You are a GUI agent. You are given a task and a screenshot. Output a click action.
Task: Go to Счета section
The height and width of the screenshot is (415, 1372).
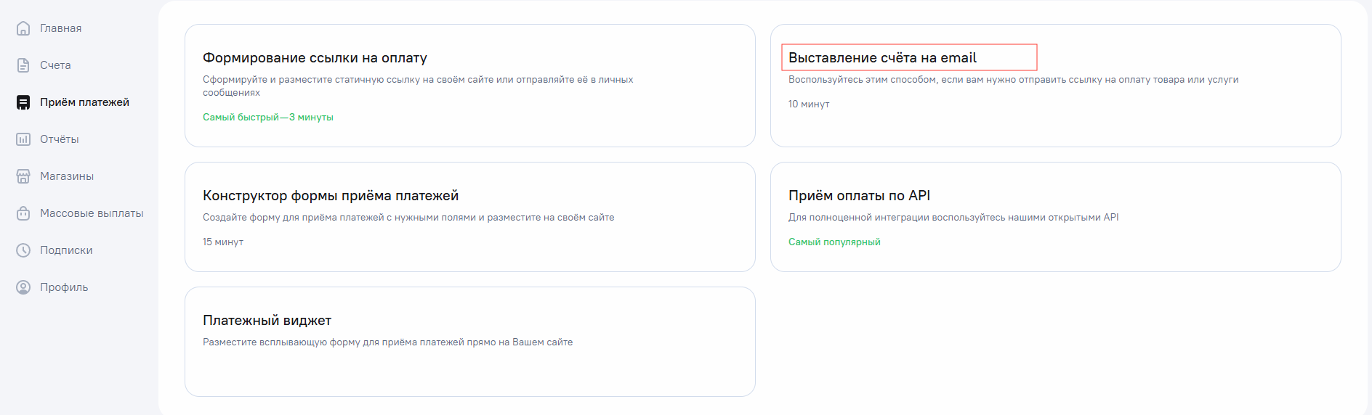[55, 65]
